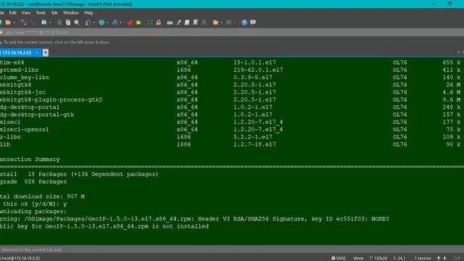Click the Open session folder icon
Viewport: 464px width, 261px height.
tap(8, 22)
